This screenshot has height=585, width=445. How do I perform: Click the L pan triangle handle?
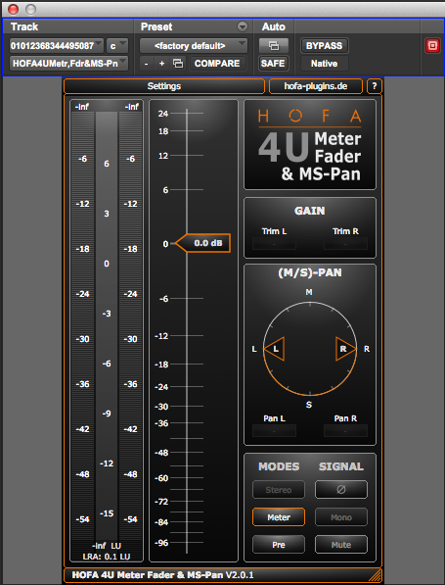coord(275,349)
